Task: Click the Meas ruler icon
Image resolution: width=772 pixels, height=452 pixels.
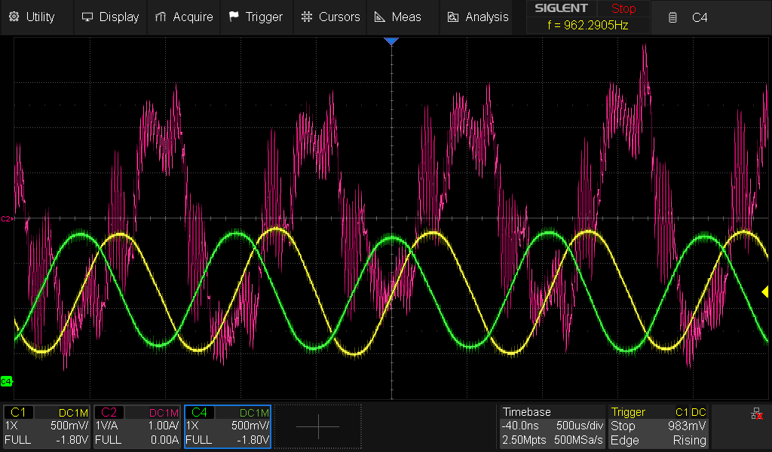Action: [x=380, y=17]
